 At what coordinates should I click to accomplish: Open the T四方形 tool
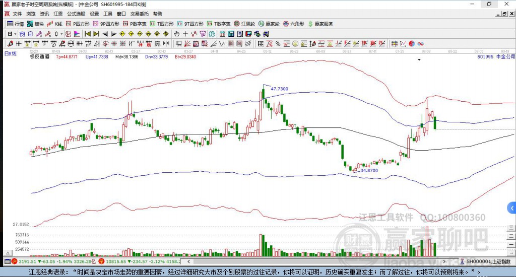pos(162,24)
